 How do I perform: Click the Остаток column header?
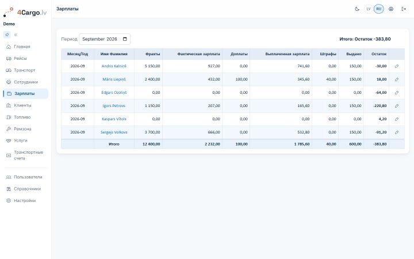pos(377,54)
